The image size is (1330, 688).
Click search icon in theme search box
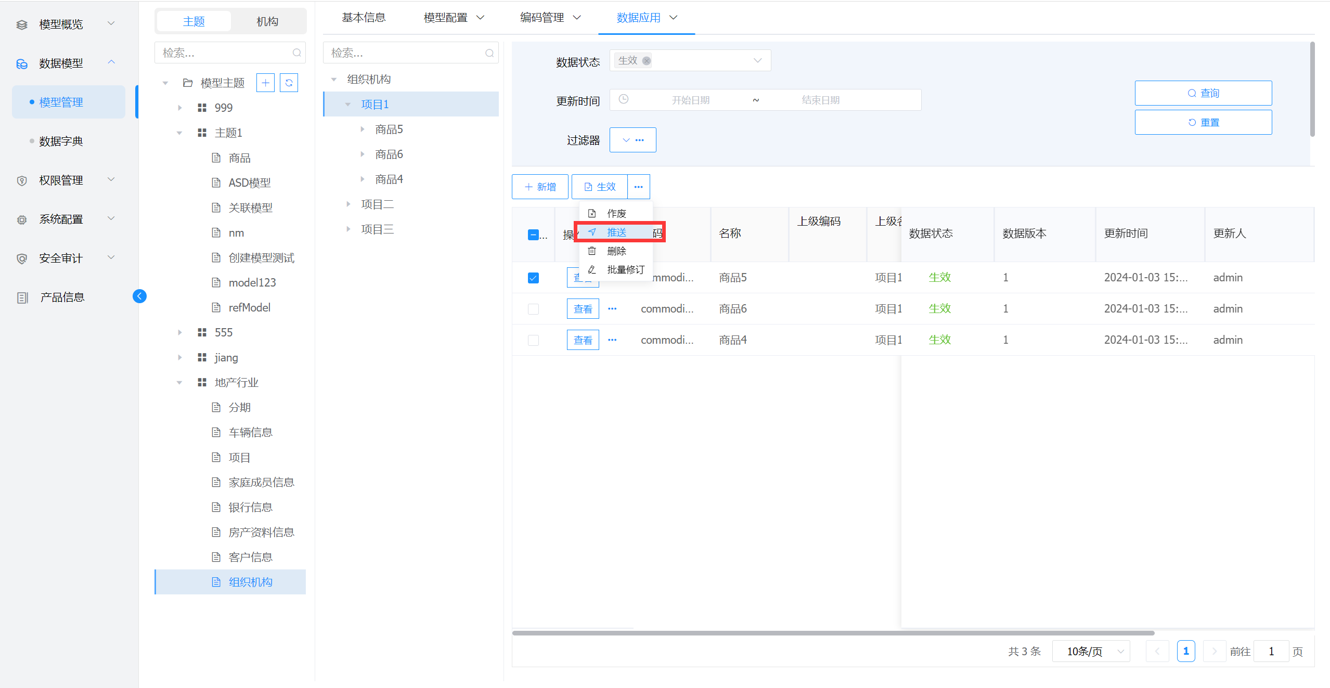[296, 53]
